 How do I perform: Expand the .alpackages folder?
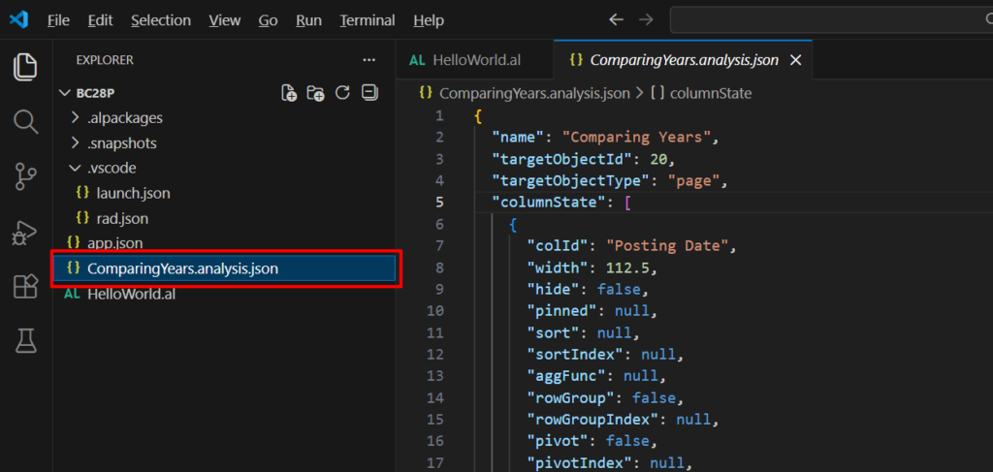click(124, 118)
